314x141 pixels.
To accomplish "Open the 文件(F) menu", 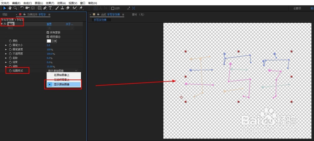I will [x=5, y=3].
